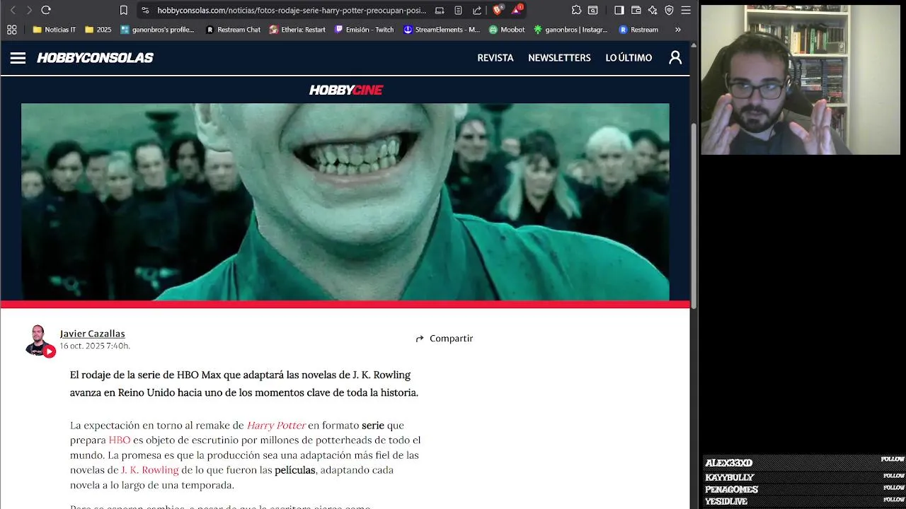906x509 pixels.
Task: Open the ganonbros Instagram bookmark
Action: [570, 30]
